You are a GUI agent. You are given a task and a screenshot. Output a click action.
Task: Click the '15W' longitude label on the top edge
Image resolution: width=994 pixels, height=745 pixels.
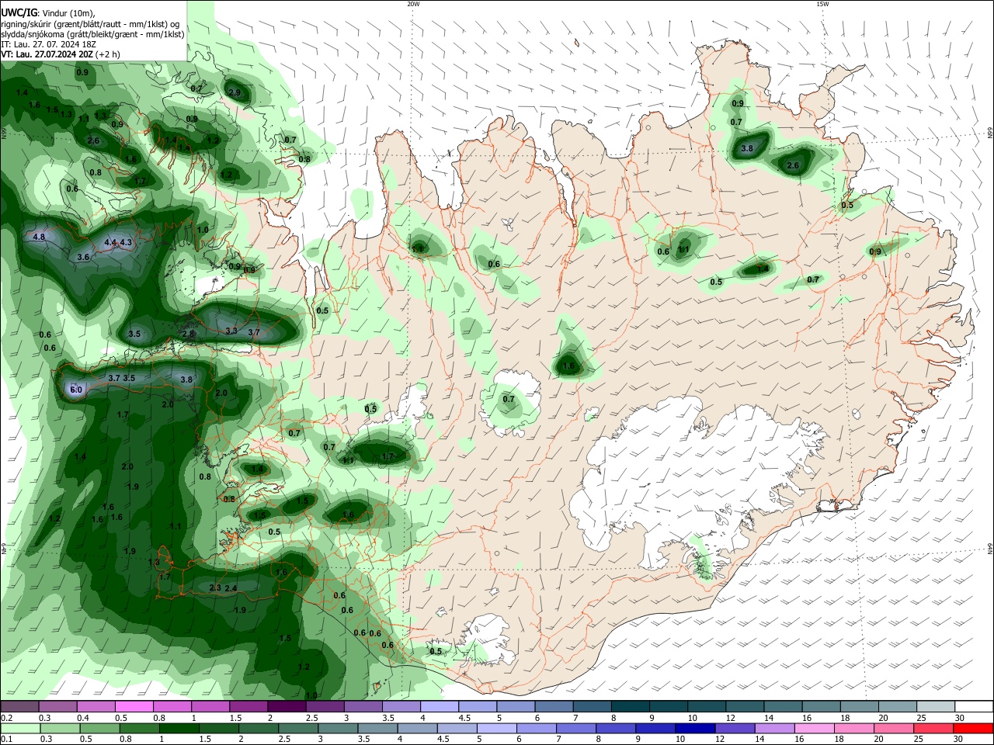822,4
